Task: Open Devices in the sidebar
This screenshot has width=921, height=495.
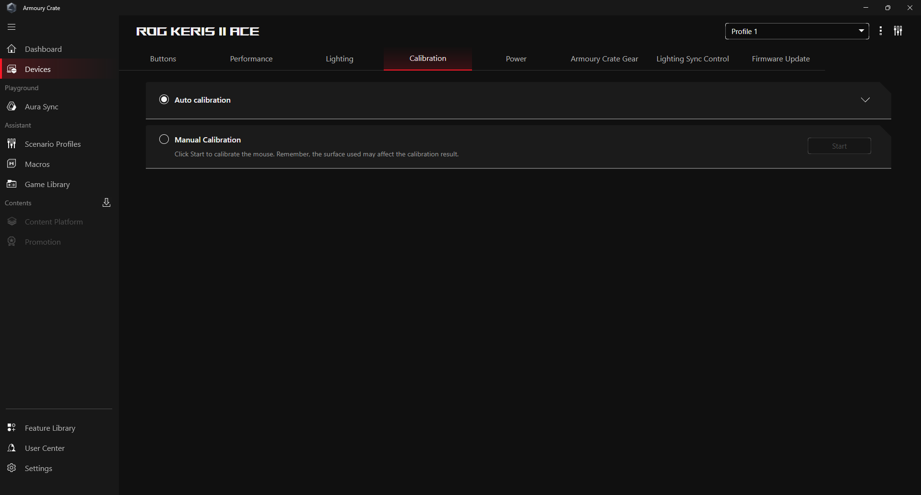Action: 59,69
